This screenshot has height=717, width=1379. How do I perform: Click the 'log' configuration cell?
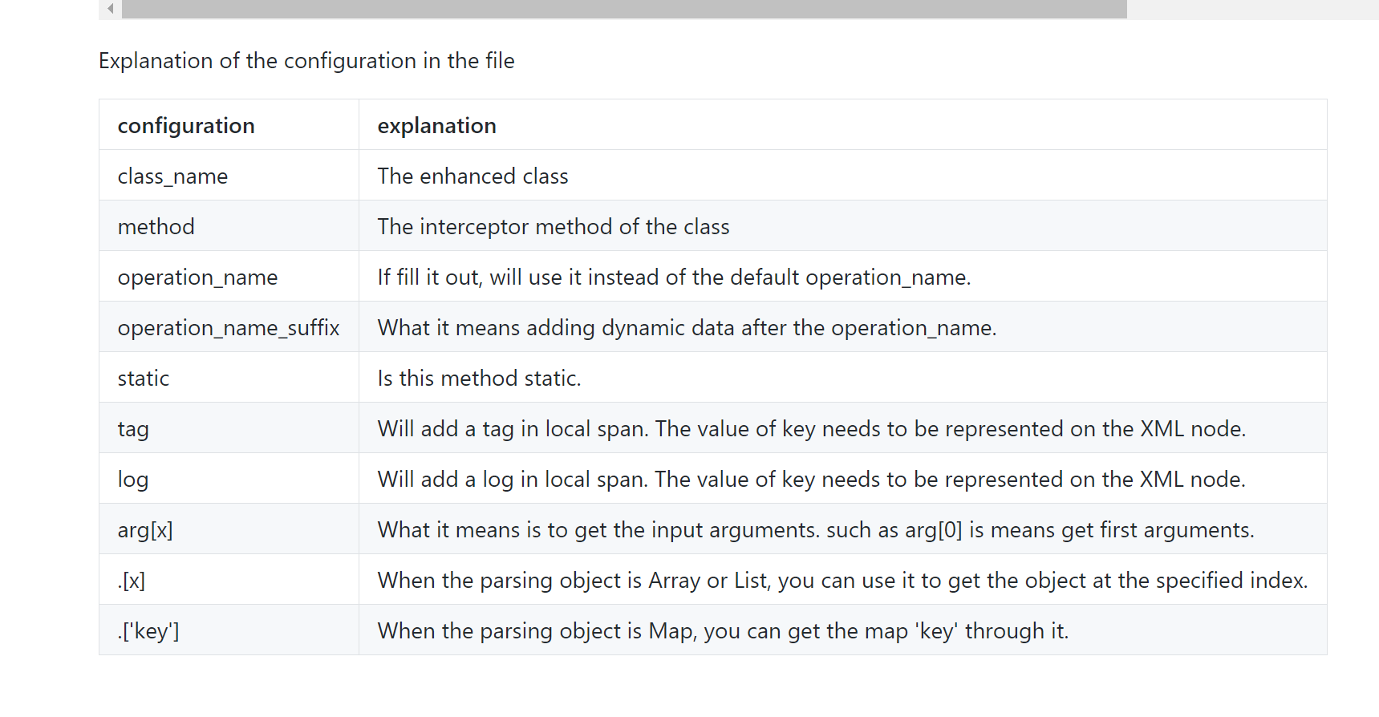coord(229,479)
